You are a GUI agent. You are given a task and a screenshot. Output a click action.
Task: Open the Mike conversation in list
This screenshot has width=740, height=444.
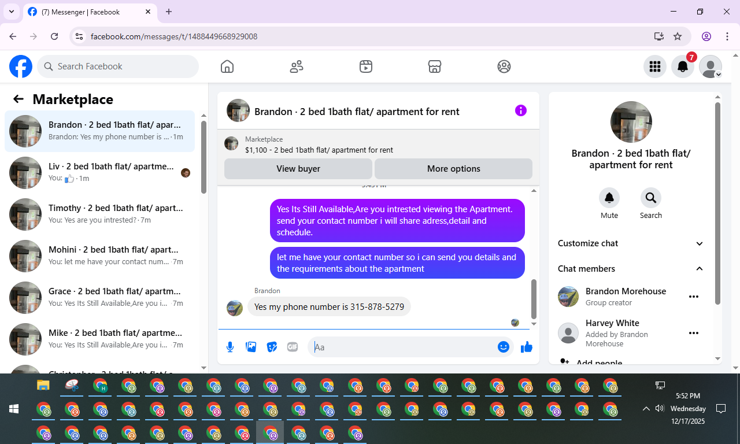coord(100,339)
